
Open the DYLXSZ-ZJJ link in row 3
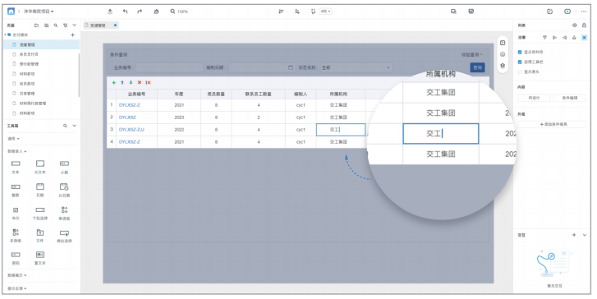click(131, 130)
